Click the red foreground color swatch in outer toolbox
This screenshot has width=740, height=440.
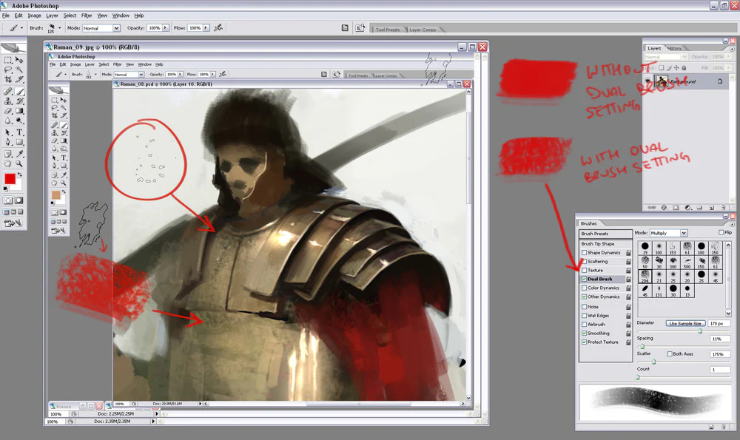point(10,179)
